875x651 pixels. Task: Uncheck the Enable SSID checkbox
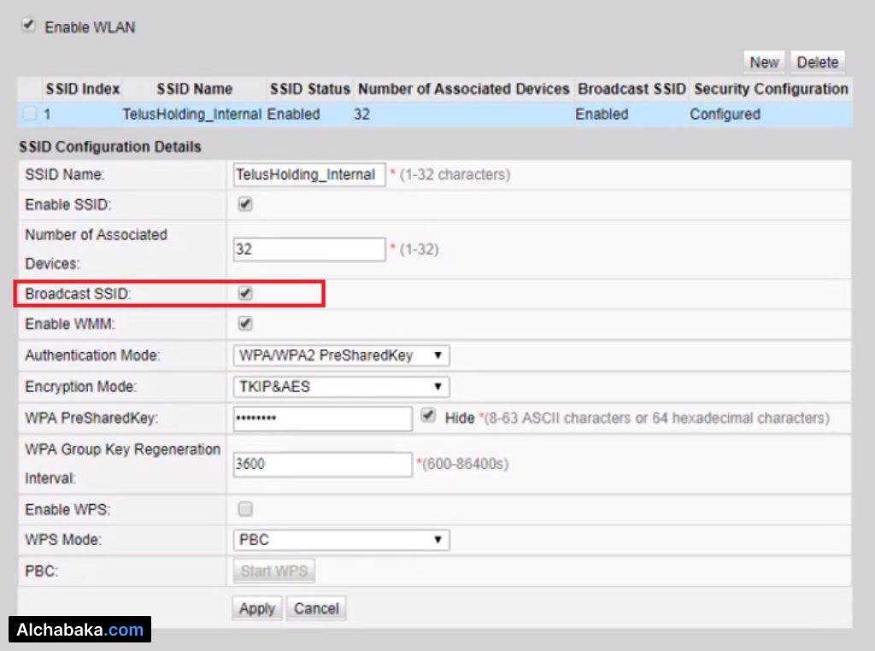(245, 205)
